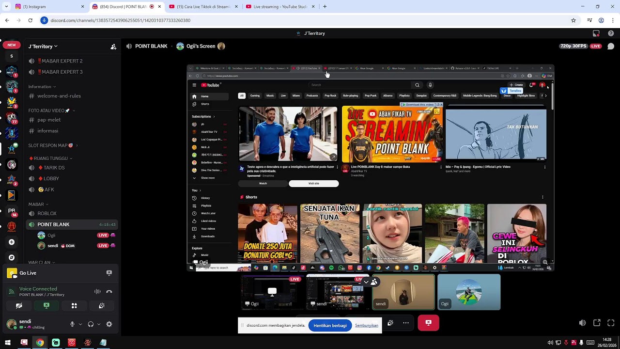Adjust stream volume speaker icon
The height and width of the screenshot is (349, 620).
coord(582,323)
